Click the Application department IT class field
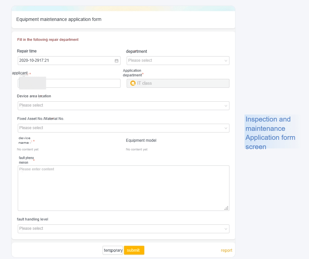This screenshot has width=309, height=259. [178, 83]
